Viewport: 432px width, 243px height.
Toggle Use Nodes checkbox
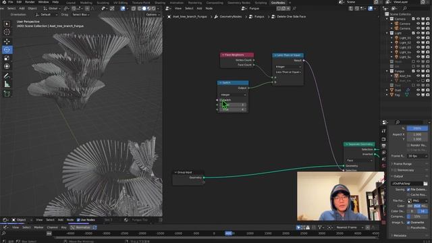click(78, 220)
